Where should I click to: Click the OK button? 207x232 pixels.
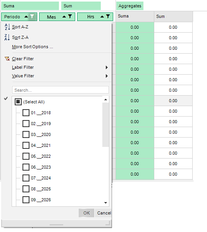[86, 213]
